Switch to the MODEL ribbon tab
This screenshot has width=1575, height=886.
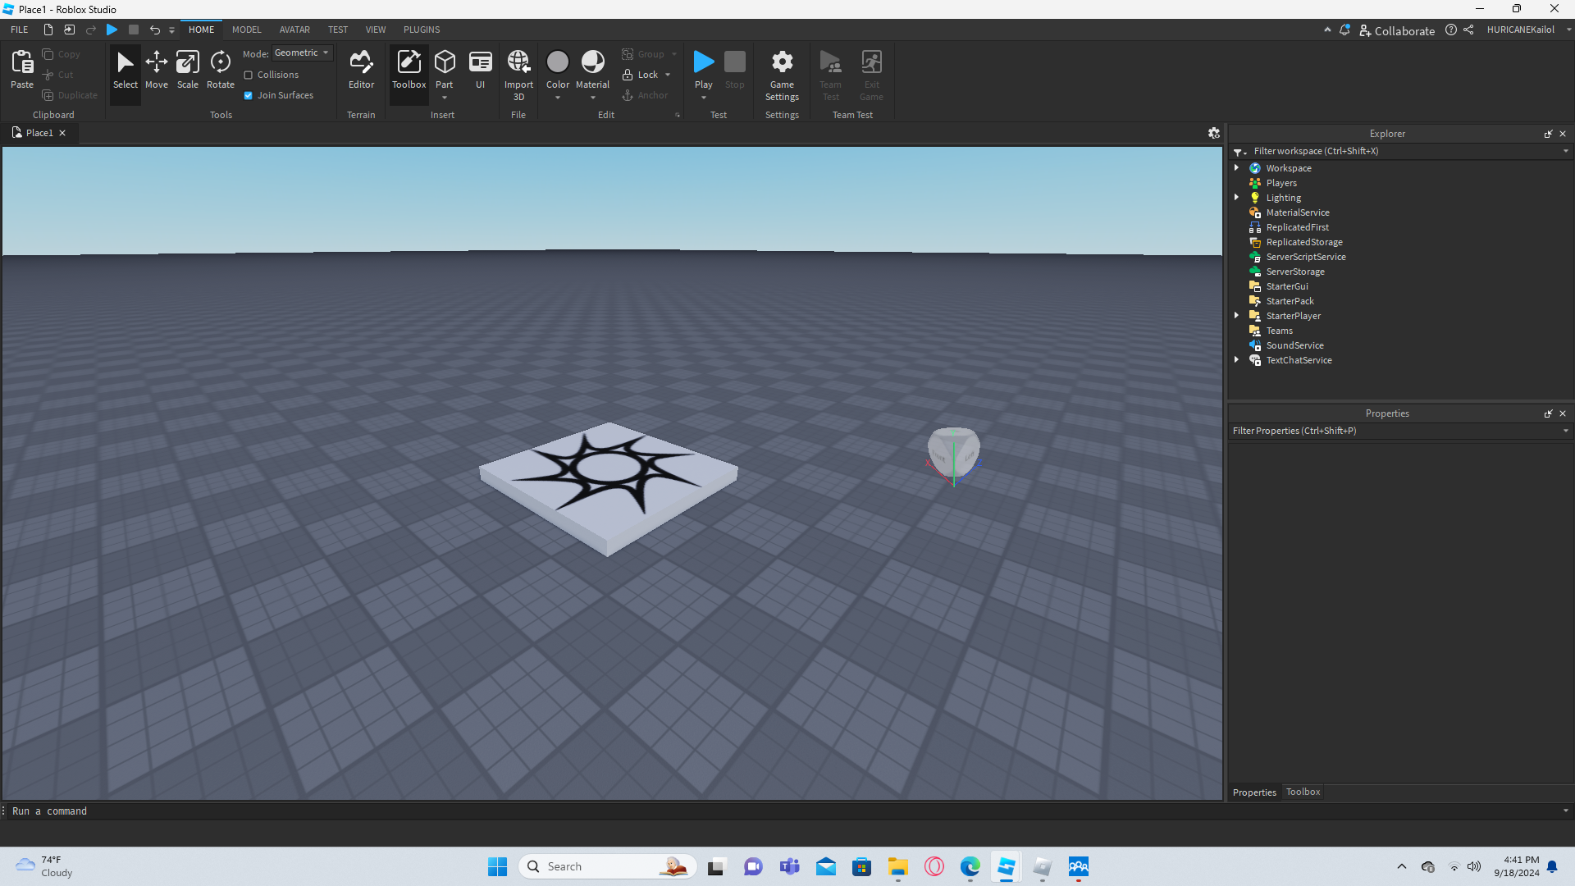[x=246, y=30]
